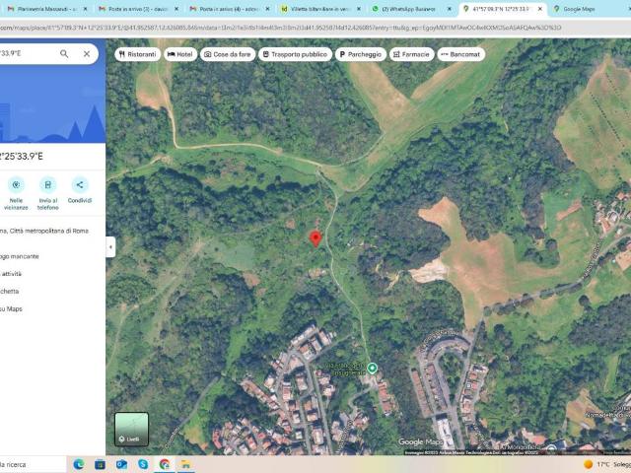The height and width of the screenshot is (473, 631).
Task: Switch to WhatsApp Business tab
Action: coord(406,9)
